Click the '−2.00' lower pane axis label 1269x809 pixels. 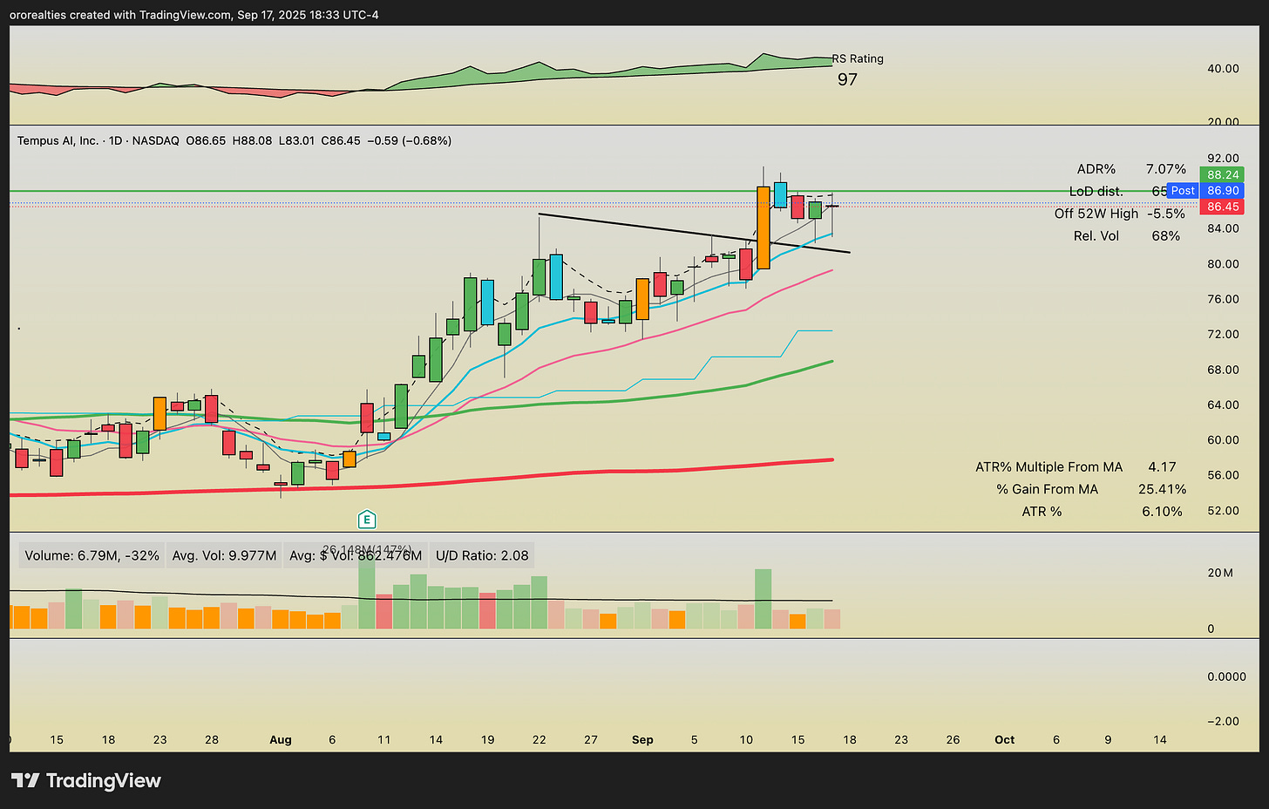click(1223, 721)
